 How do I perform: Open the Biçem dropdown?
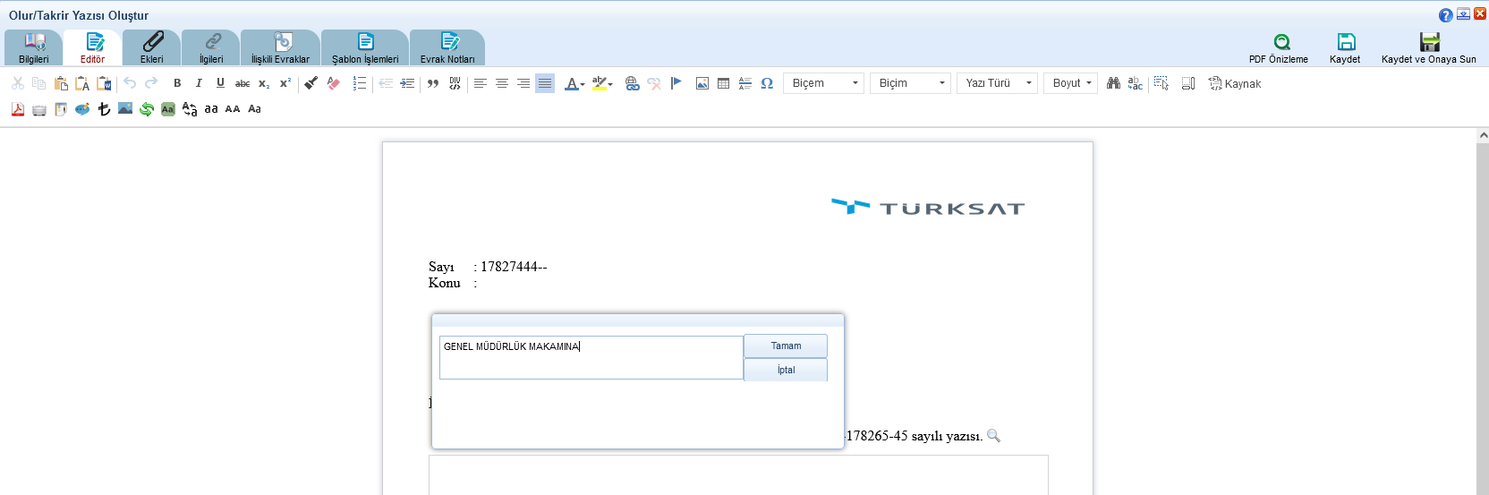point(824,83)
